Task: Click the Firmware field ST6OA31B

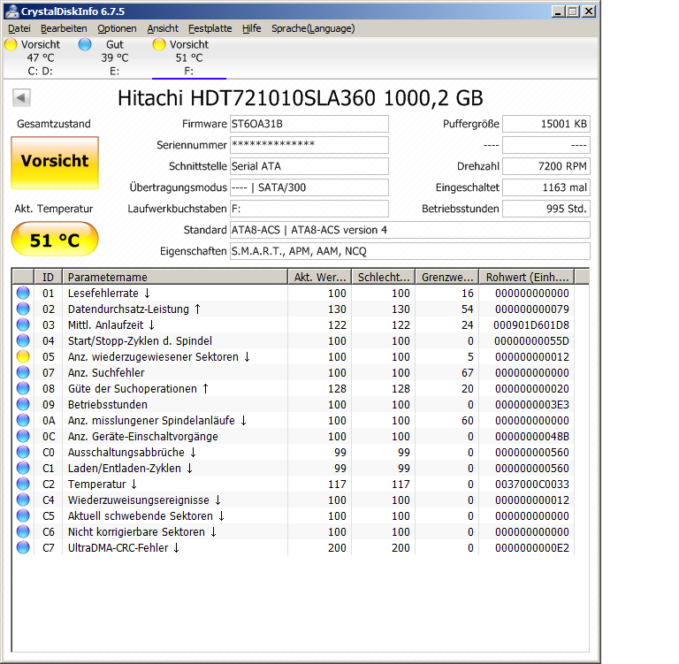Action: pos(309,124)
